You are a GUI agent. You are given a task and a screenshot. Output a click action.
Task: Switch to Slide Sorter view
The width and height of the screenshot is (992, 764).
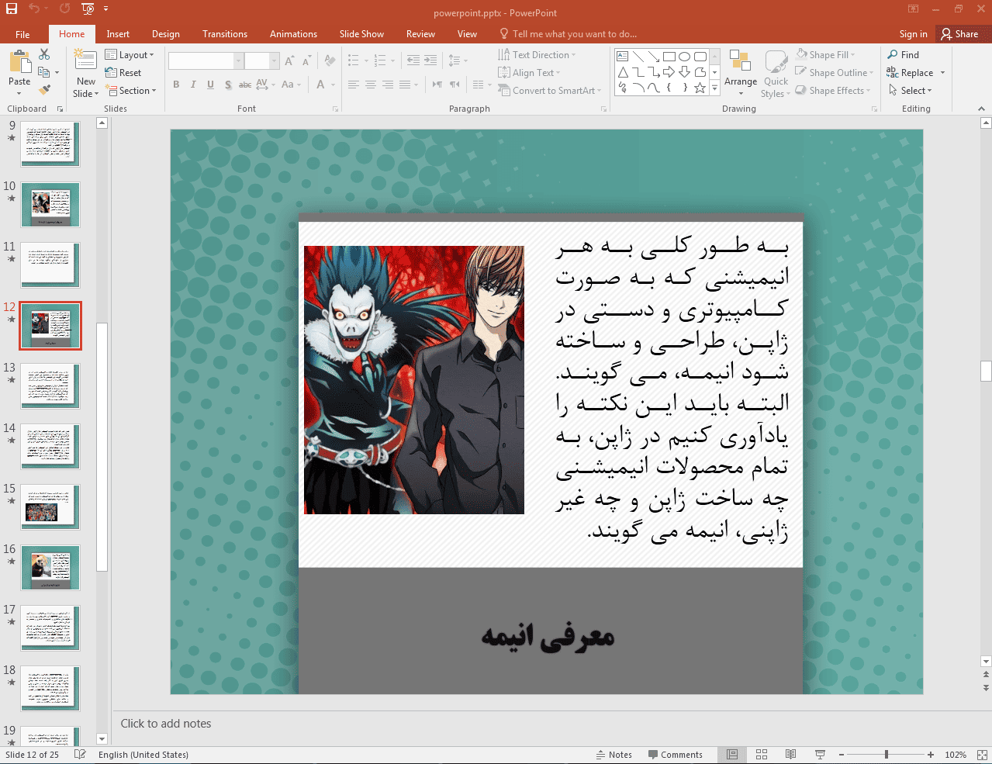(x=762, y=755)
